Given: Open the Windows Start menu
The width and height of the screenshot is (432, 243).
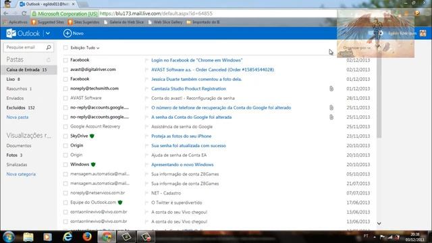Looking at the screenshot, I should tap(9, 237).
